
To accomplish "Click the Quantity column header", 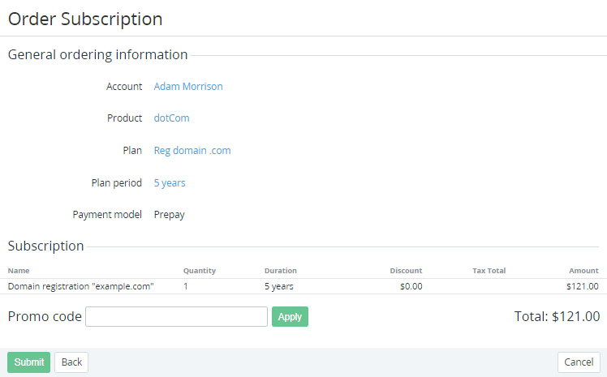I will [x=200, y=271].
